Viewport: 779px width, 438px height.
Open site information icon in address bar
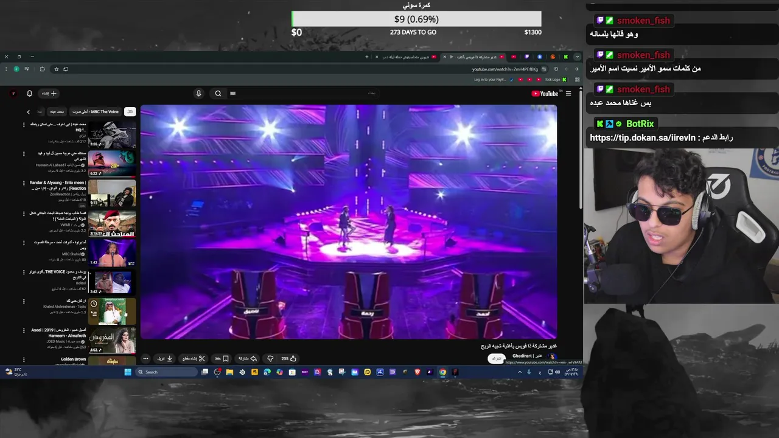[544, 69]
